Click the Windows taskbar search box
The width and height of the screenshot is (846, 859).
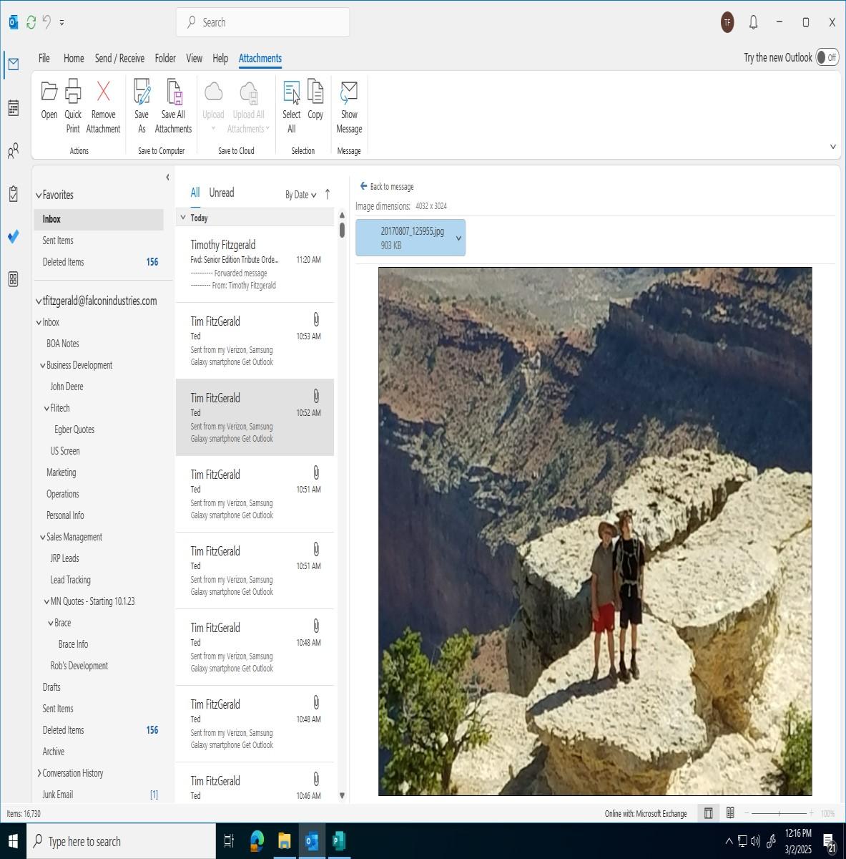[121, 841]
